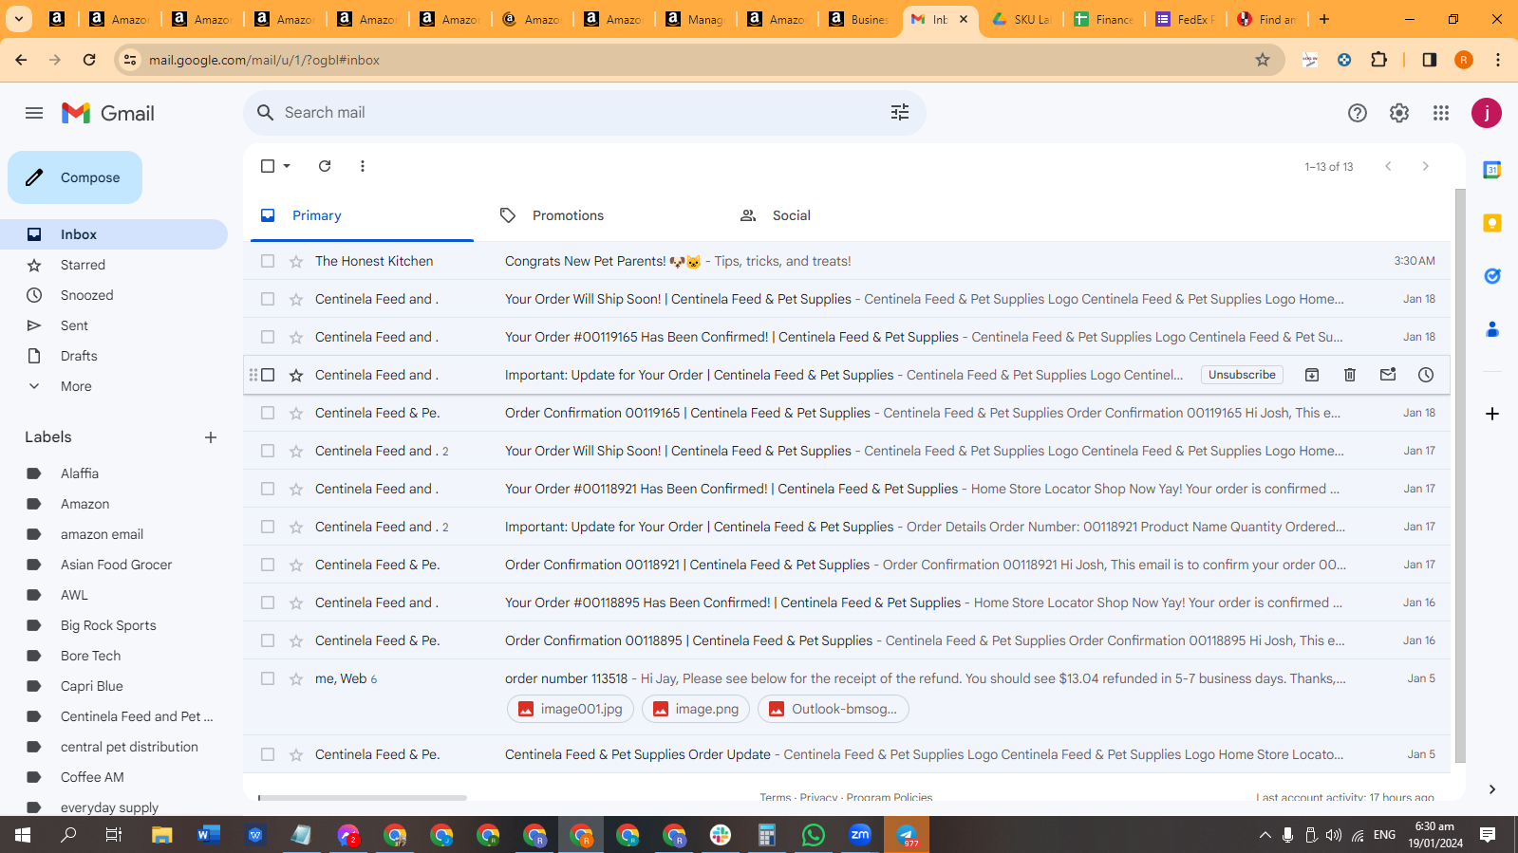Check the hovered Important Update email checkbox
The width and height of the screenshot is (1518, 853).
(x=268, y=375)
